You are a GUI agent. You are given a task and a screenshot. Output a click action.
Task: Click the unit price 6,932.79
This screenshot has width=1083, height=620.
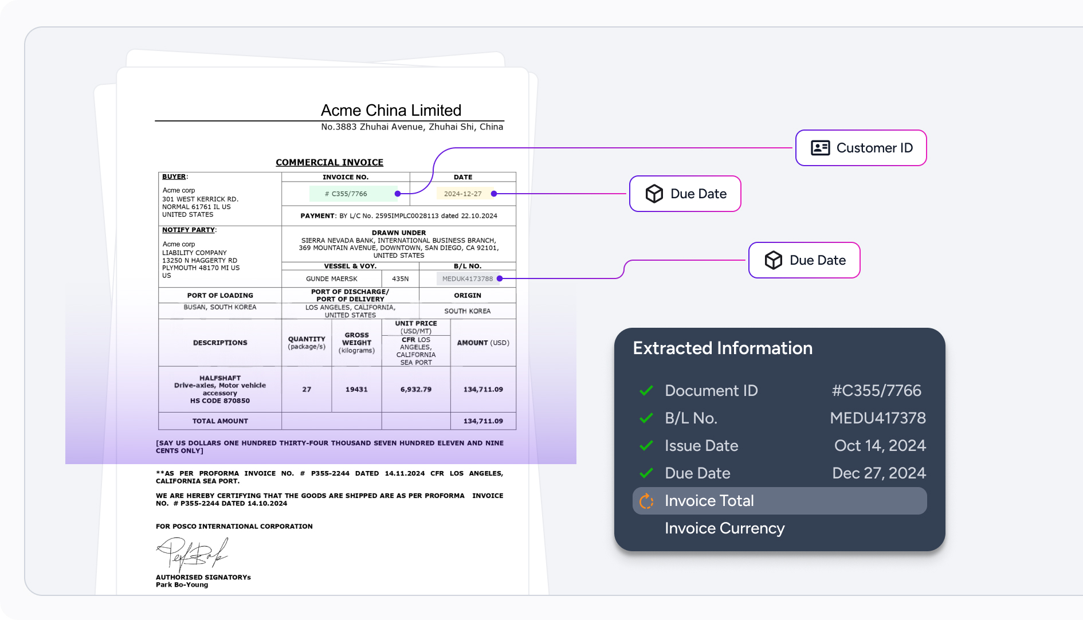pyautogui.click(x=416, y=390)
